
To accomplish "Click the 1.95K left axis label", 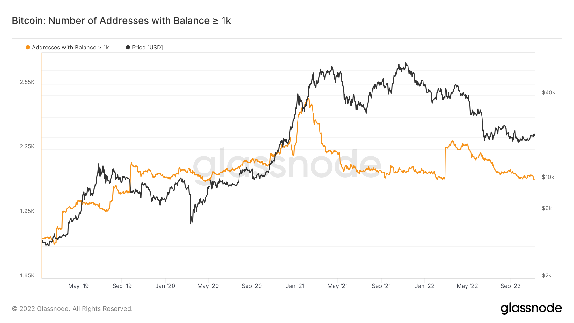I will pos(27,211).
